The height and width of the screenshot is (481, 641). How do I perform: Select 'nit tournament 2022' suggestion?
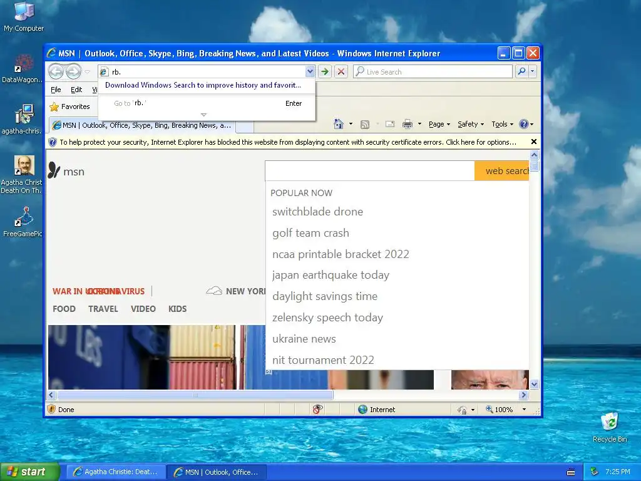pyautogui.click(x=324, y=360)
